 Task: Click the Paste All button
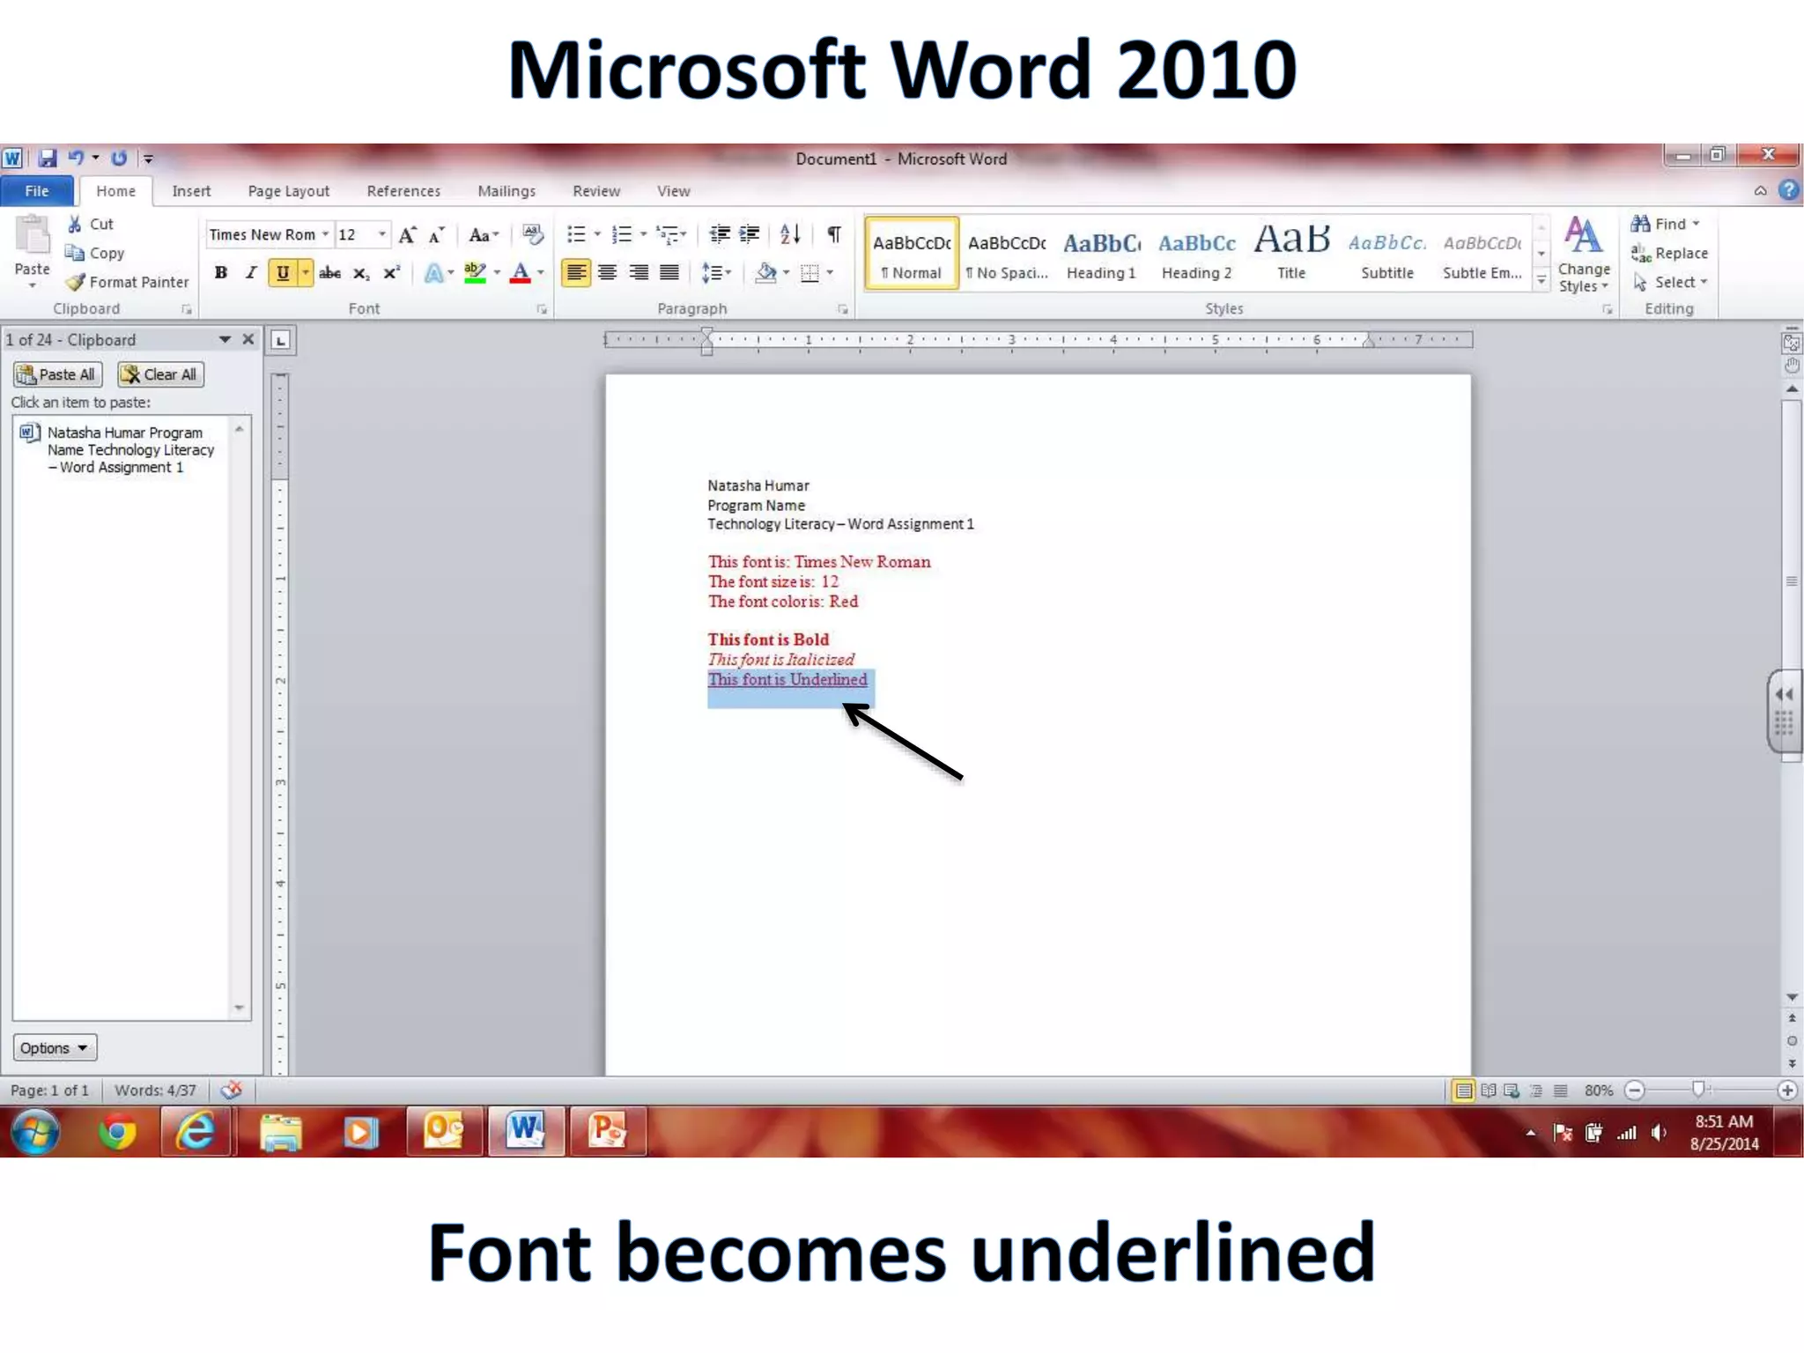[57, 374]
